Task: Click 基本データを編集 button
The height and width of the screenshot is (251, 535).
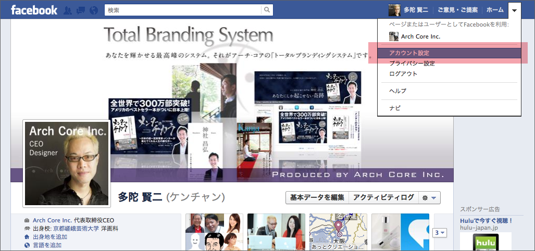Action: point(317,197)
